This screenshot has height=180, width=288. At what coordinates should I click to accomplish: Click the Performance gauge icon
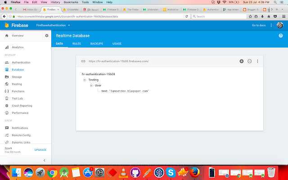(7, 113)
